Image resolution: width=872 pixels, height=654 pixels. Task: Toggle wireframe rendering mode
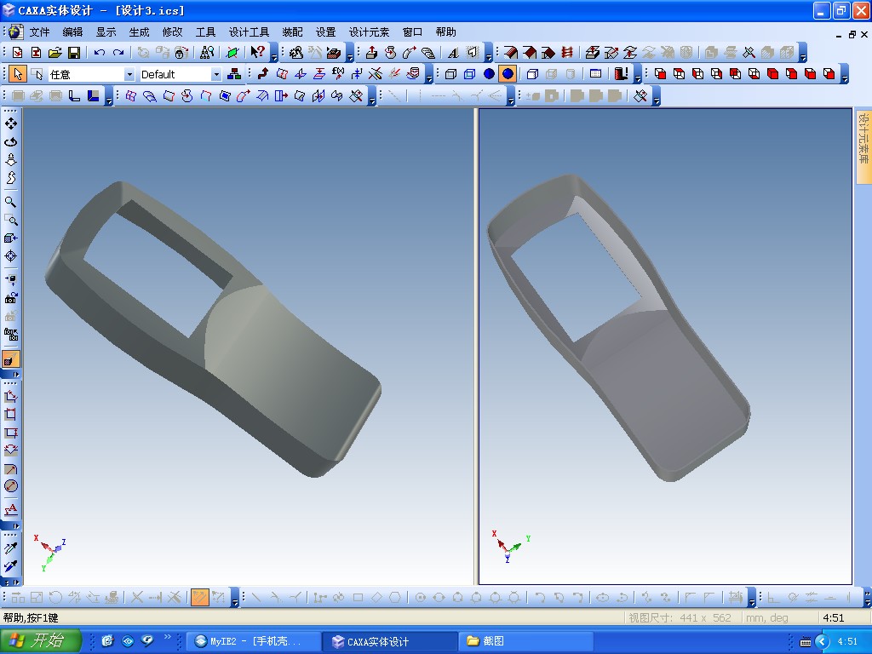(450, 74)
